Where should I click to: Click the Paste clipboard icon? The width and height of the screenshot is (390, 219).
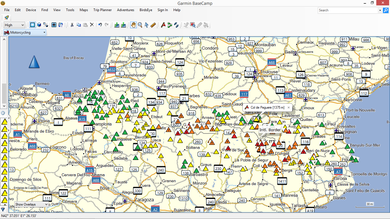(85, 25)
